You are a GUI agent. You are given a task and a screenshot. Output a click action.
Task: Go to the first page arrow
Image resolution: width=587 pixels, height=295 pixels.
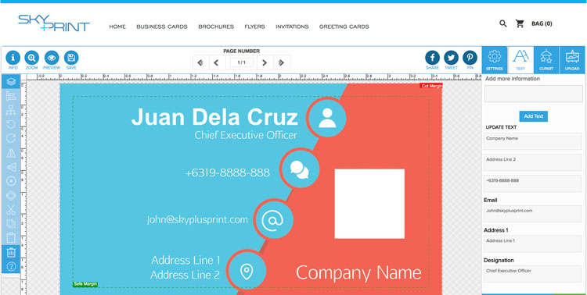(x=200, y=62)
